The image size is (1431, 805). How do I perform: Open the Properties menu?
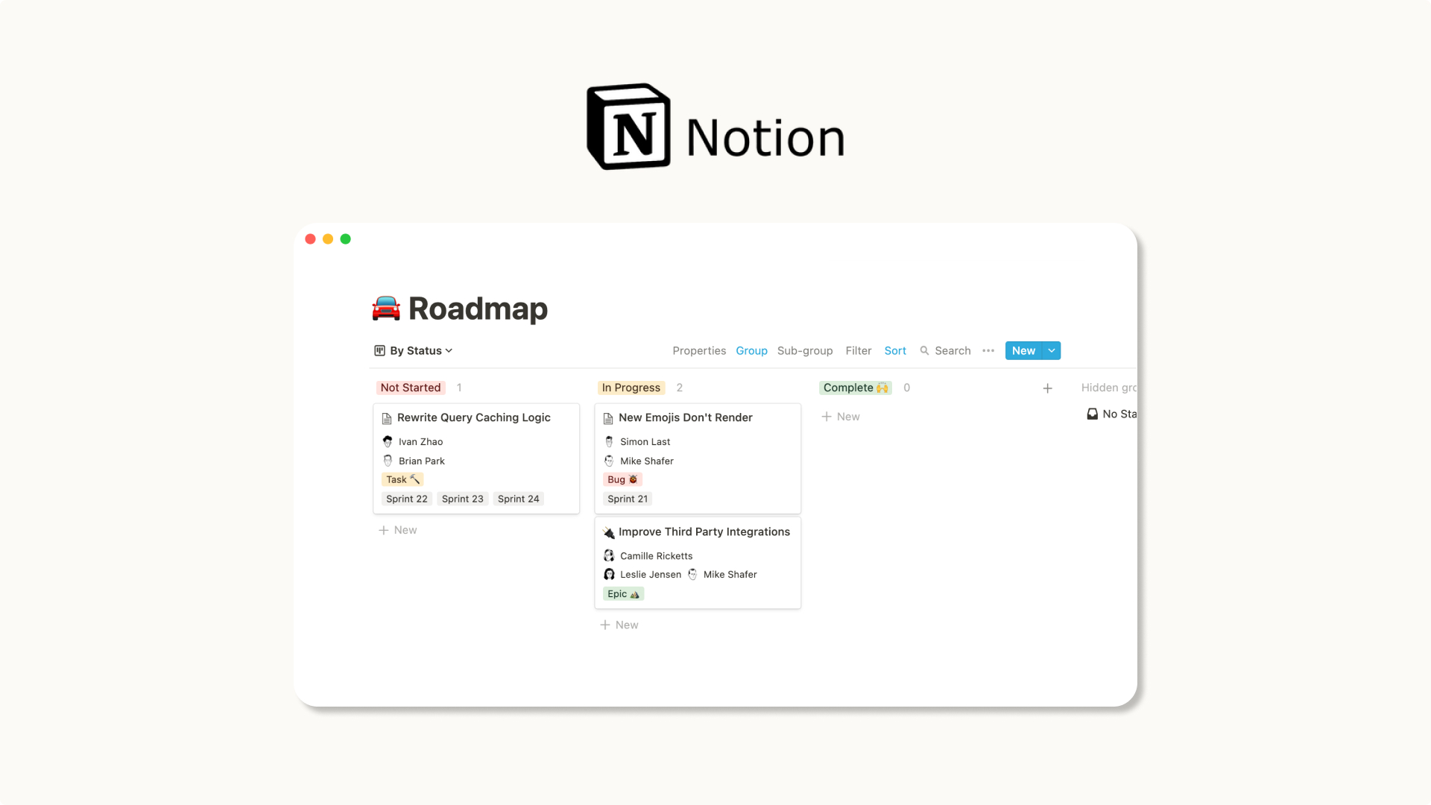[699, 350]
